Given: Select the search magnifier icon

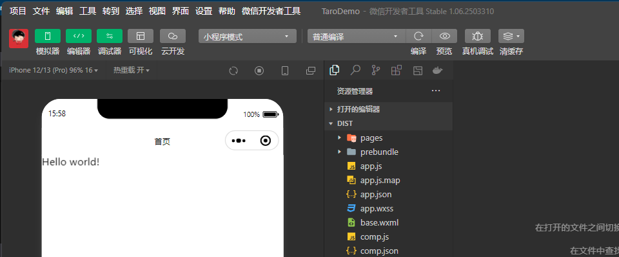Looking at the screenshot, I should tap(355, 70).
